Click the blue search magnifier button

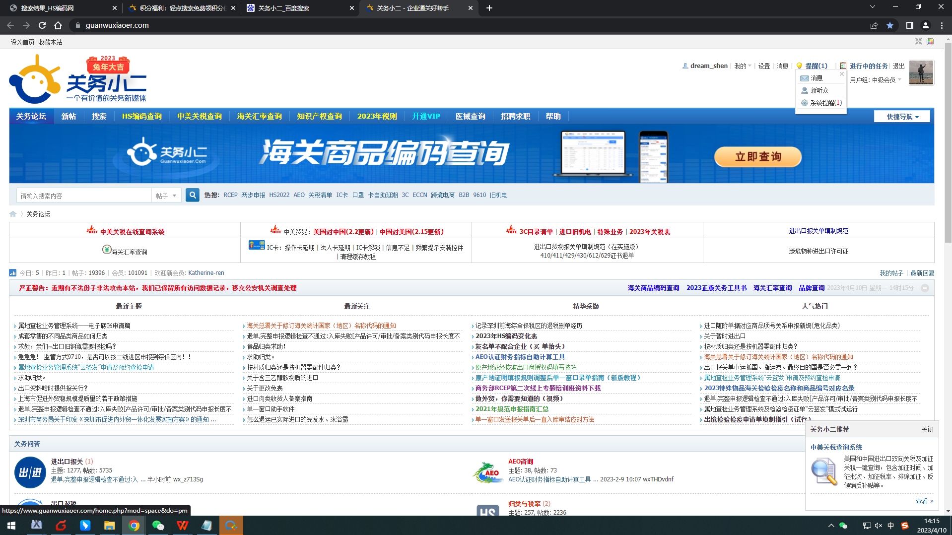(x=193, y=195)
